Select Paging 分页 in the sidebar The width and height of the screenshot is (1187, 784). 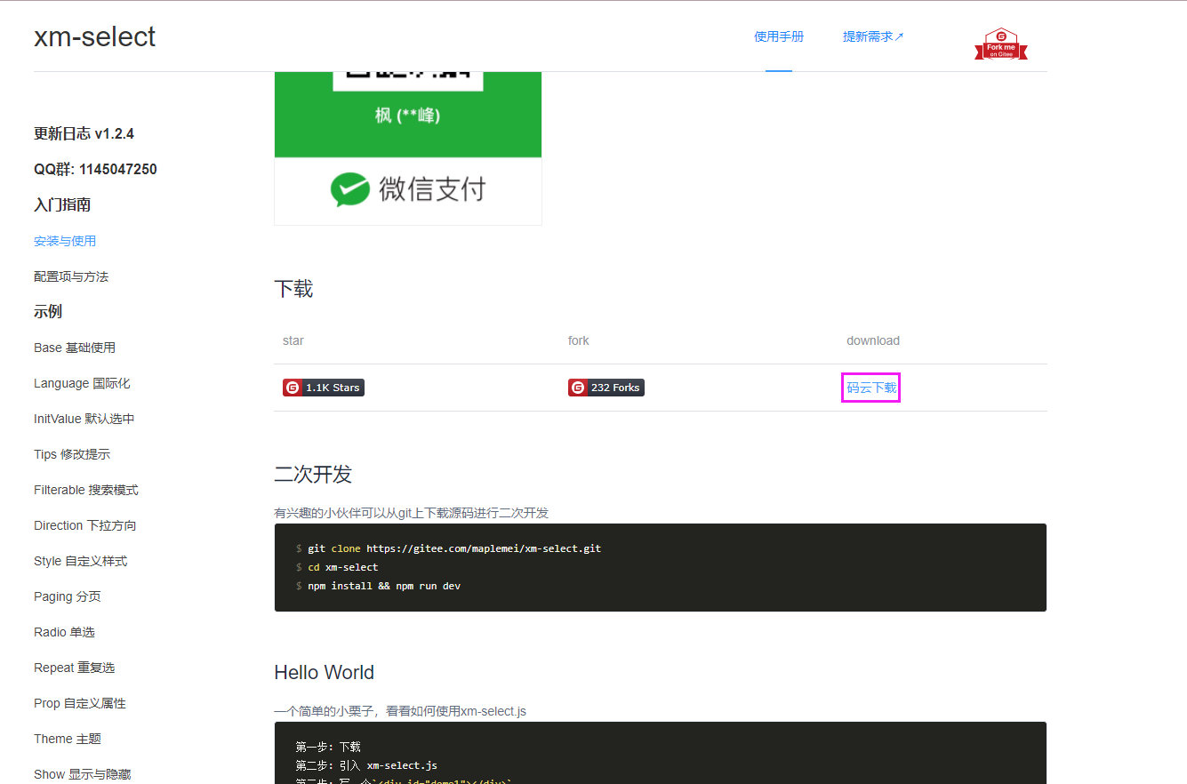(67, 596)
